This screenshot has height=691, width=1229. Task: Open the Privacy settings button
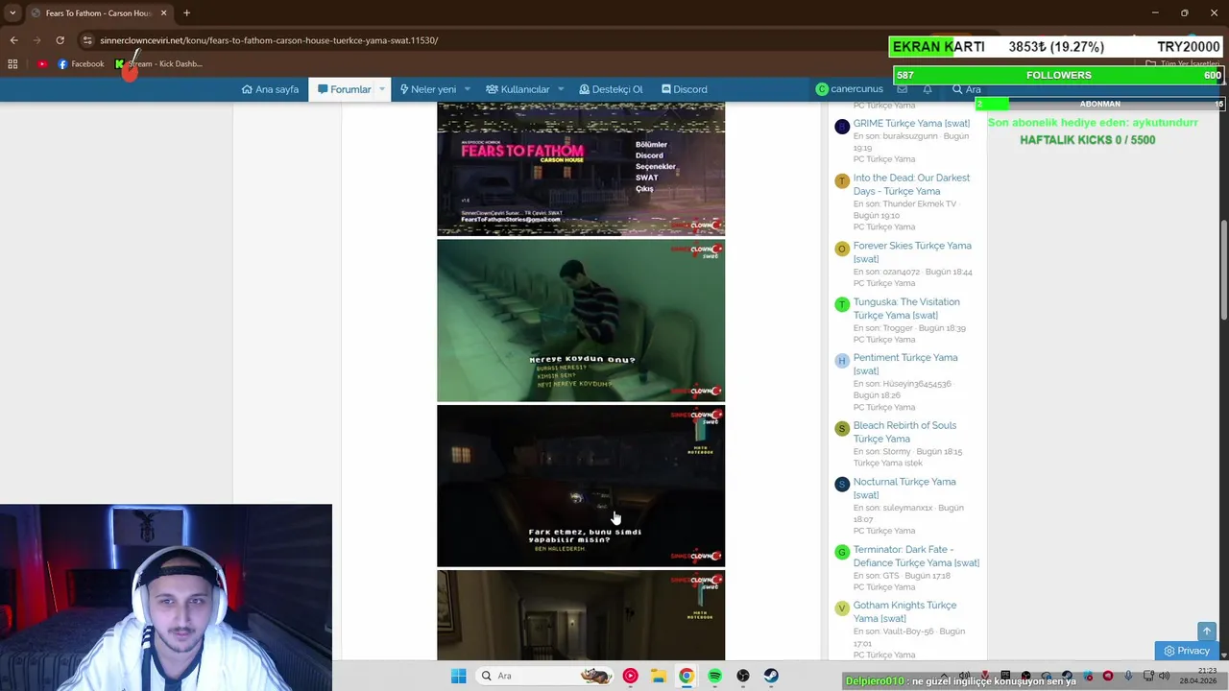coord(1187,651)
